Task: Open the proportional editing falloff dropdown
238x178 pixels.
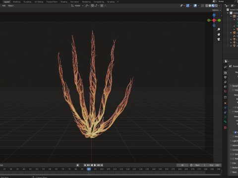Action: [106, 5]
